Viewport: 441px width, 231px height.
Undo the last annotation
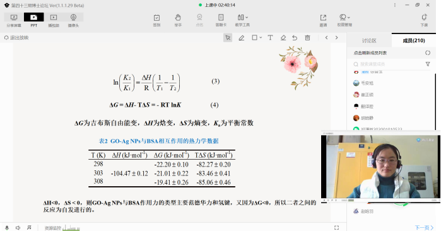click(295, 38)
